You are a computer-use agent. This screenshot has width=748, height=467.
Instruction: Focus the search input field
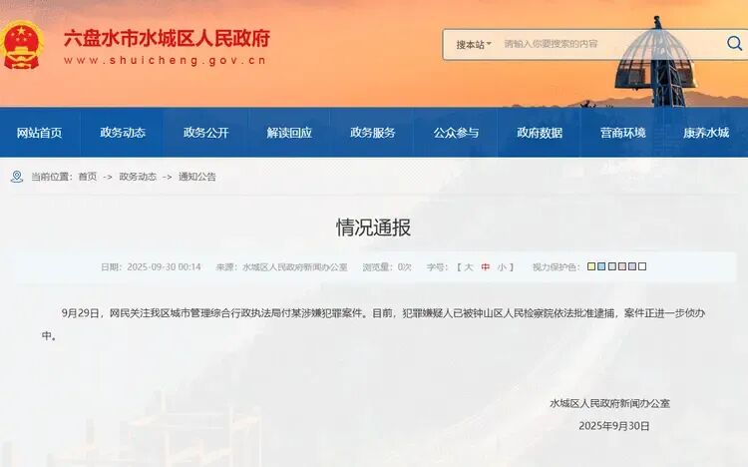pyautogui.click(x=610, y=44)
